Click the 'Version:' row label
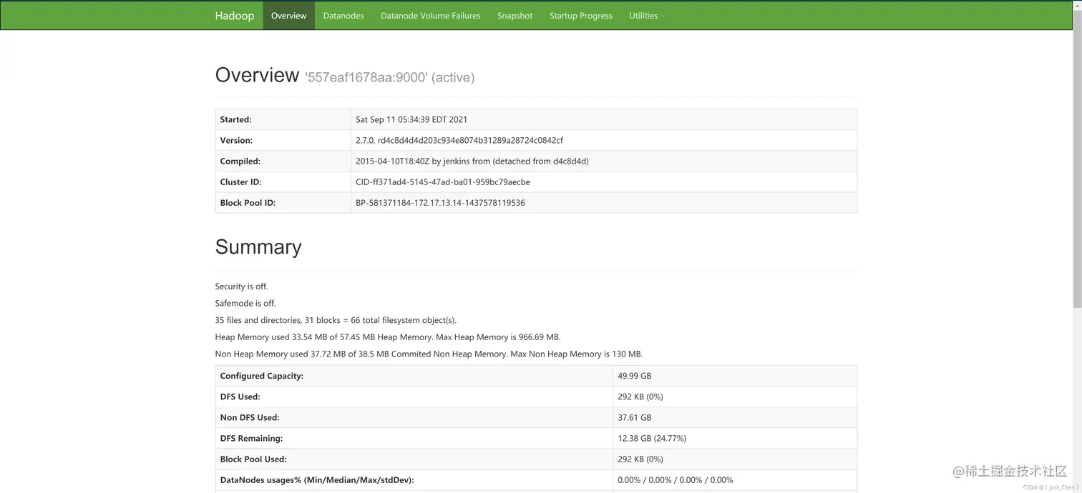Viewport: 1082px width, 493px height. [236, 140]
